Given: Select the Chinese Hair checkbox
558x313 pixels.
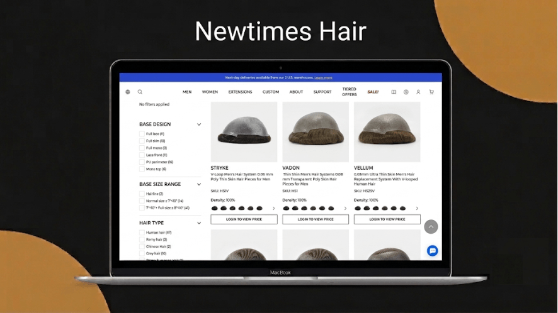Looking at the screenshot, I should (x=142, y=246).
